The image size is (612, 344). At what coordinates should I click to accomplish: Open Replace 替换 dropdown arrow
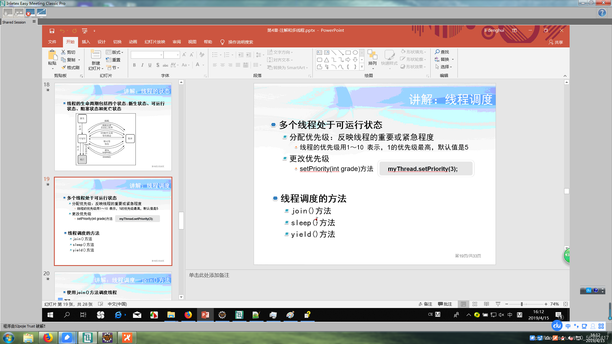tap(453, 60)
